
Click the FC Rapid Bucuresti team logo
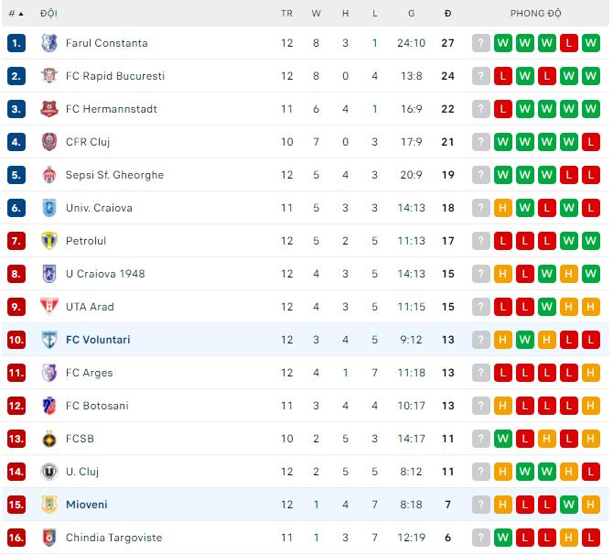click(49, 76)
